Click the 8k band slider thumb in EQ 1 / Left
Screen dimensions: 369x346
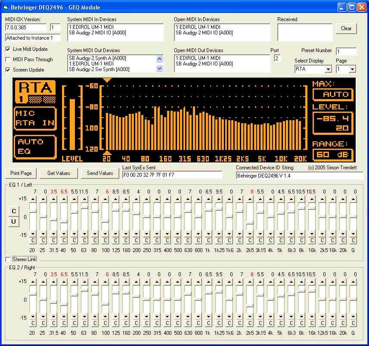(301, 208)
